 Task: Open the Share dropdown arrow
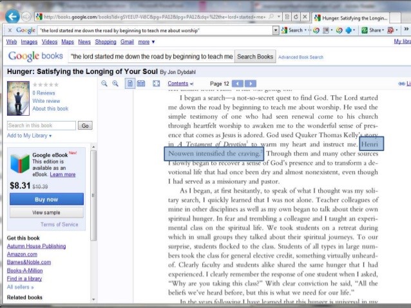(x=383, y=30)
